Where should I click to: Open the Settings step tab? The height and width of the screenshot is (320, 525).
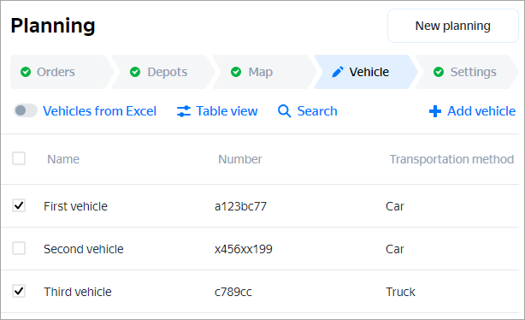tap(466, 72)
